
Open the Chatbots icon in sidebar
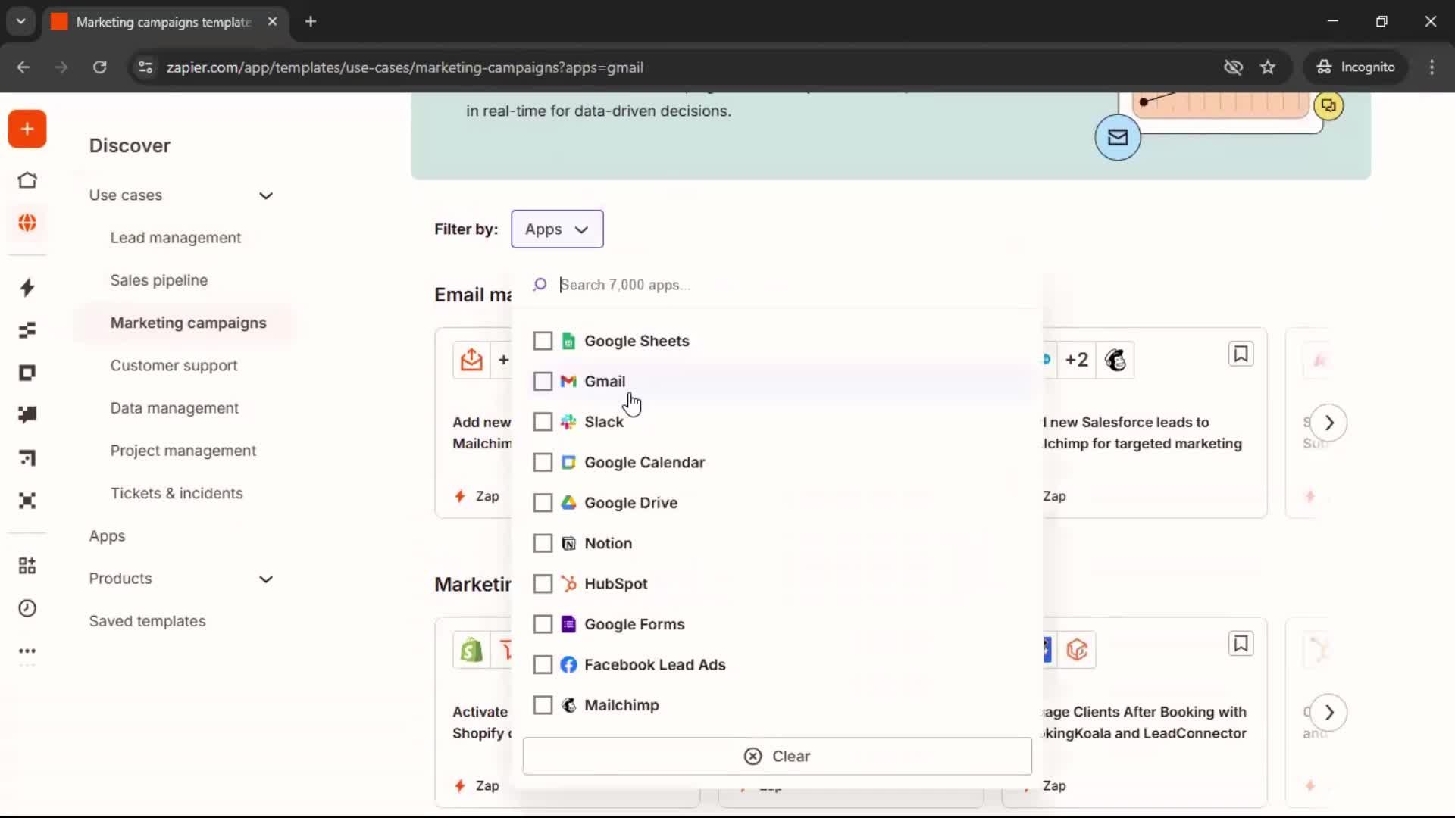pos(27,415)
